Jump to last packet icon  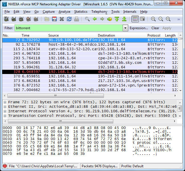point(124,19)
